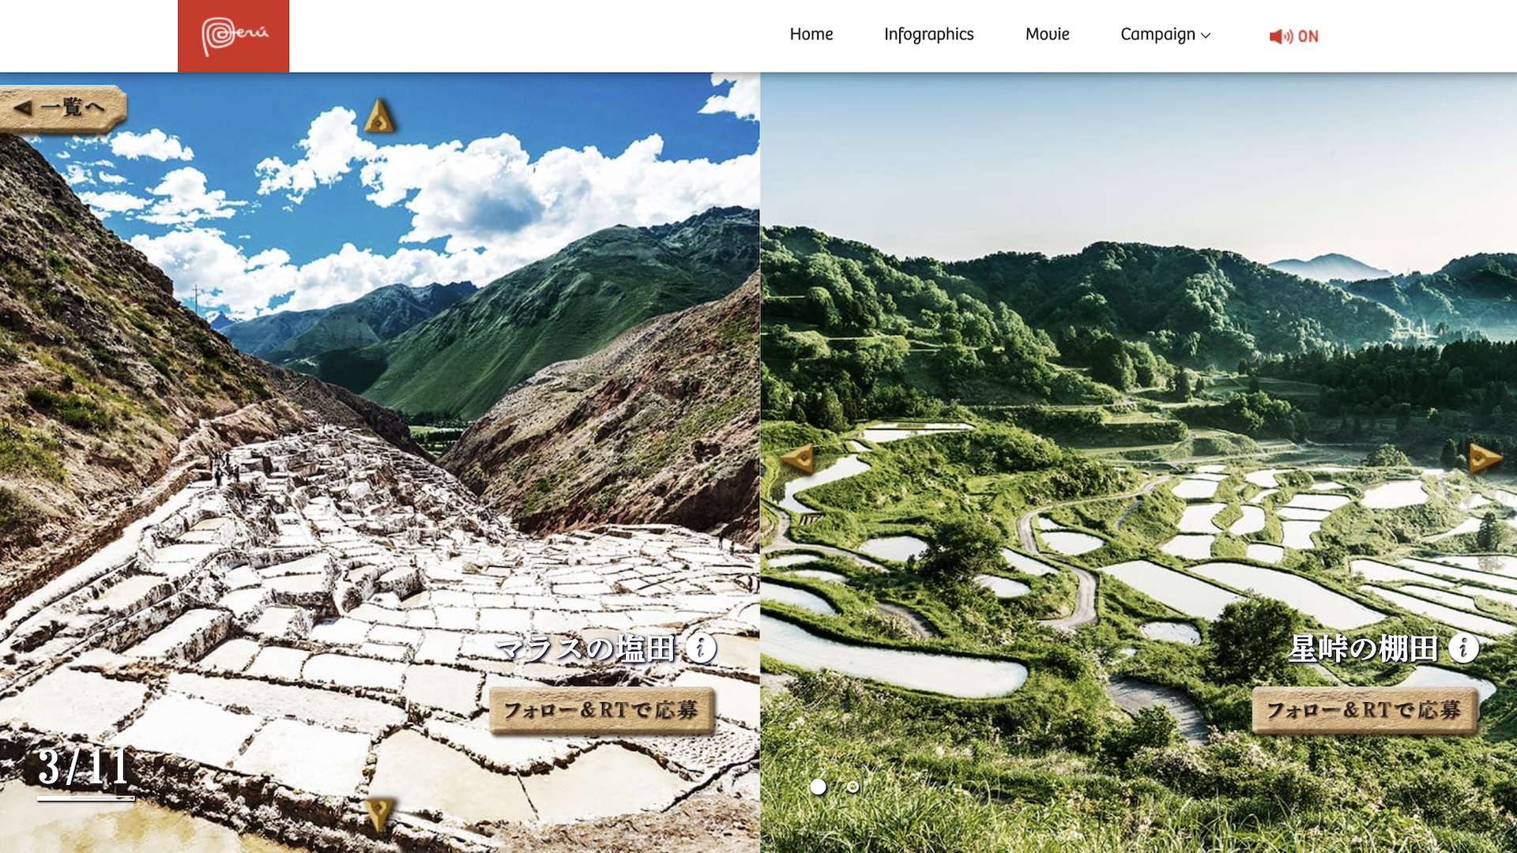Select second carousel dot indicator
The height and width of the screenshot is (853, 1517).
(853, 787)
